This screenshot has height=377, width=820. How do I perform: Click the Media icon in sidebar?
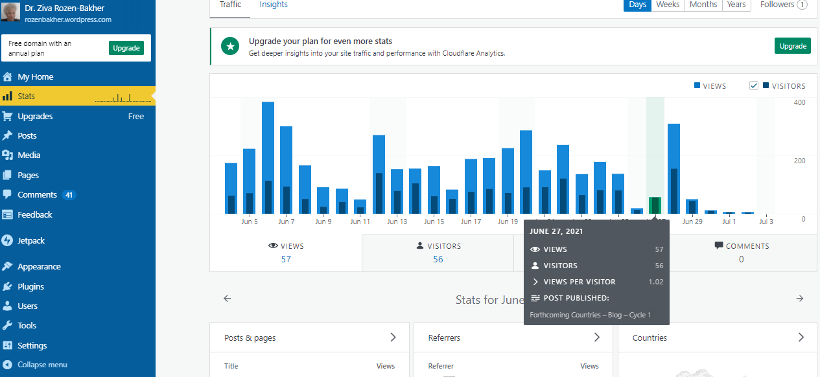pos(7,155)
